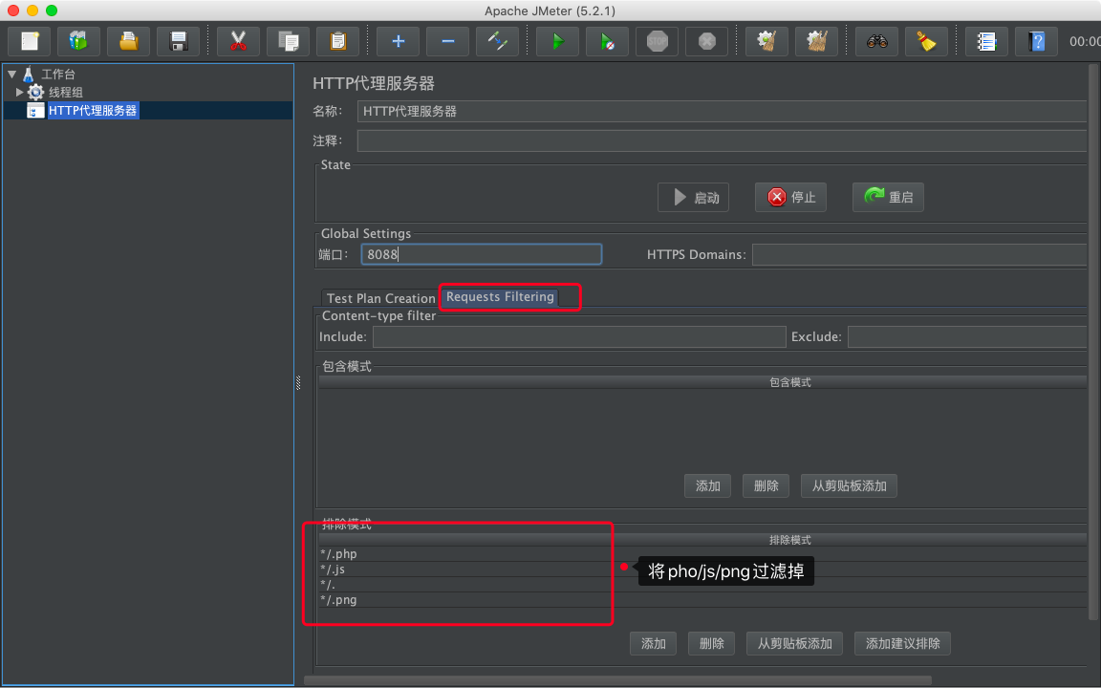The width and height of the screenshot is (1101, 688).
Task: Click the Content-type Include field
Action: [579, 337]
